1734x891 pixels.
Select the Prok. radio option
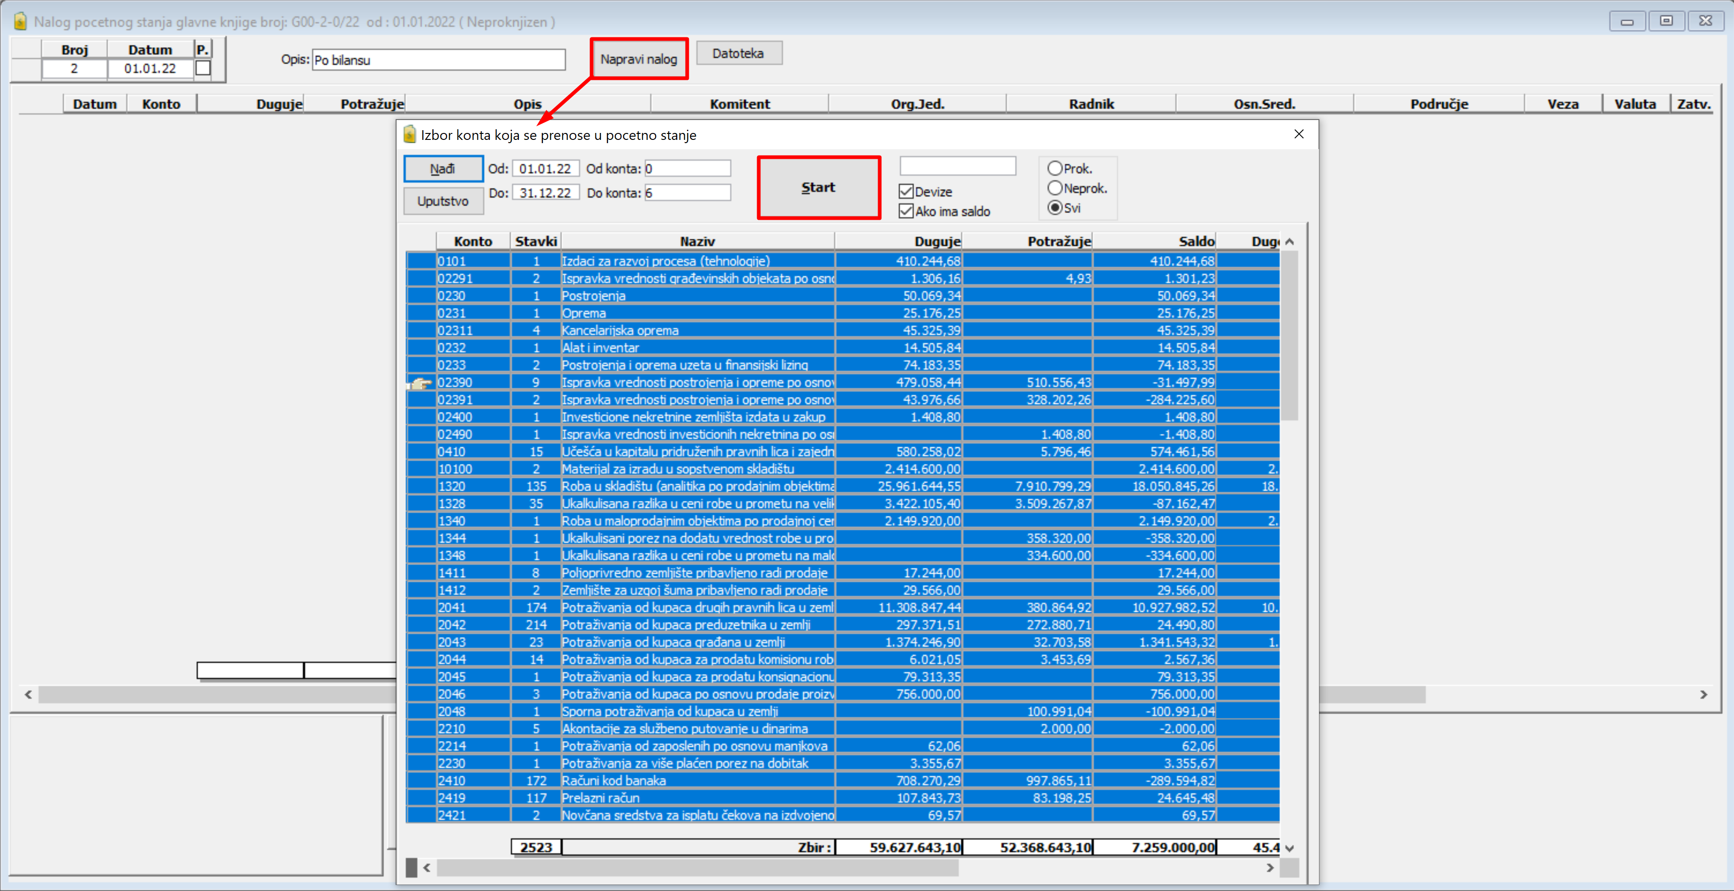point(1055,168)
